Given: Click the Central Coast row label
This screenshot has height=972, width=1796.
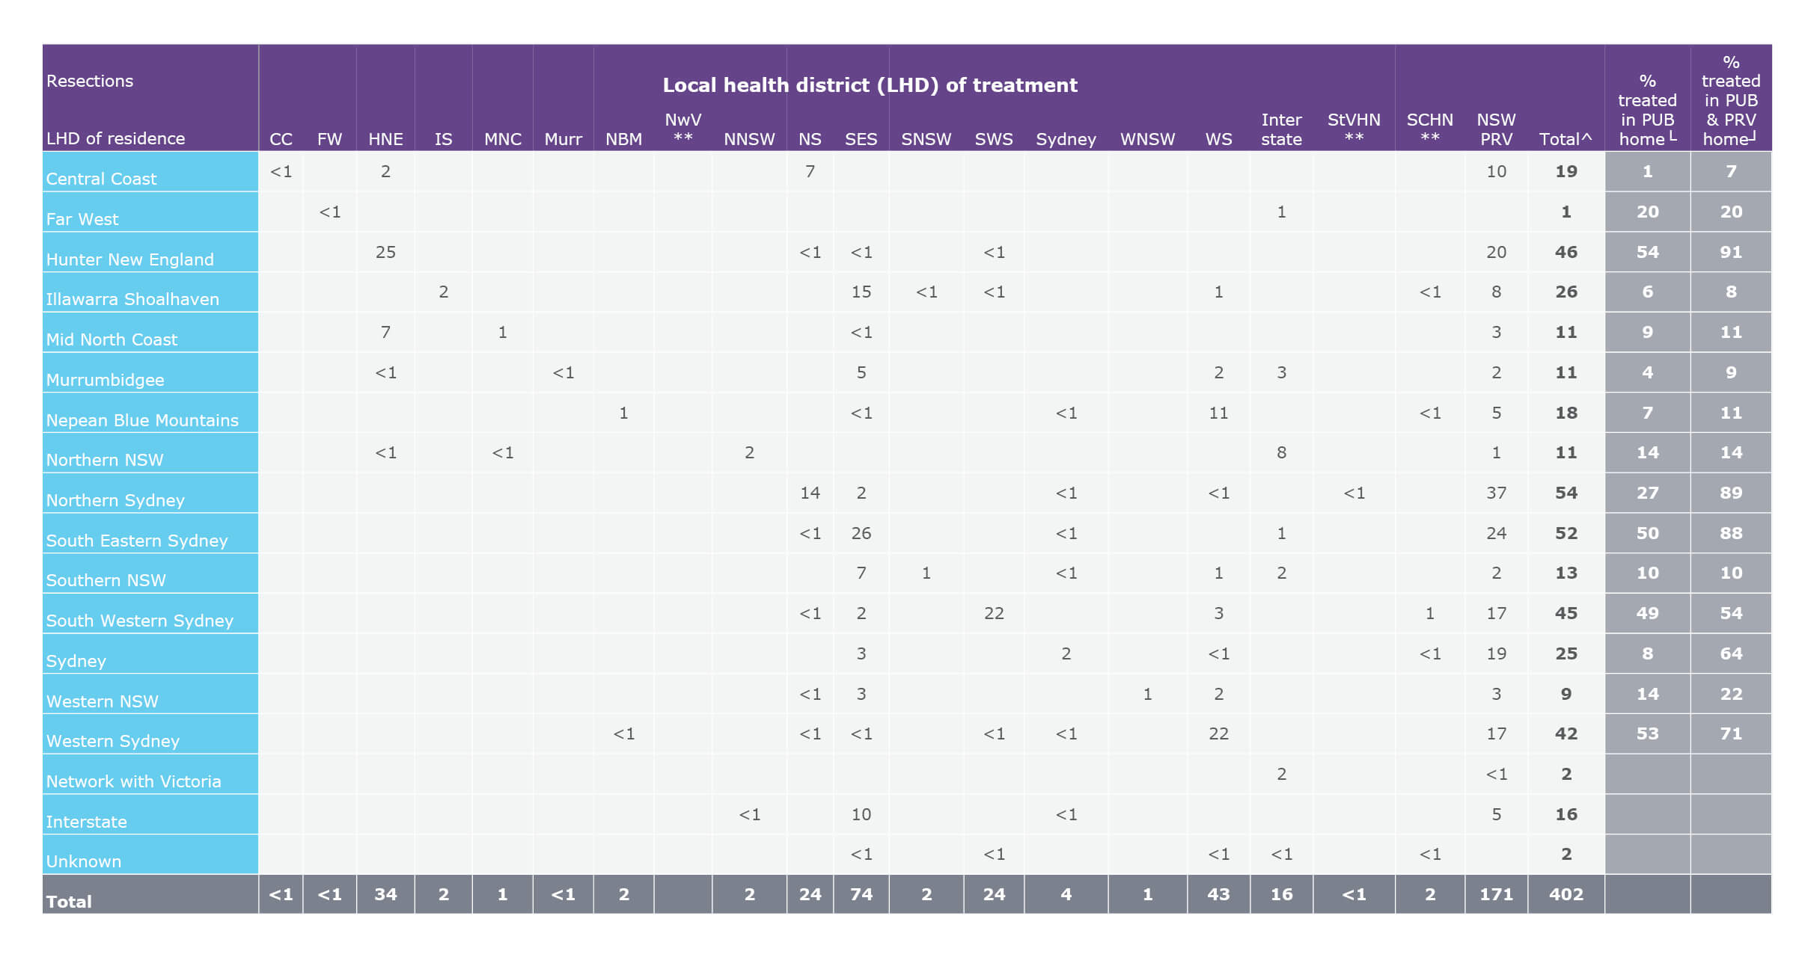Looking at the screenshot, I should coord(101,179).
